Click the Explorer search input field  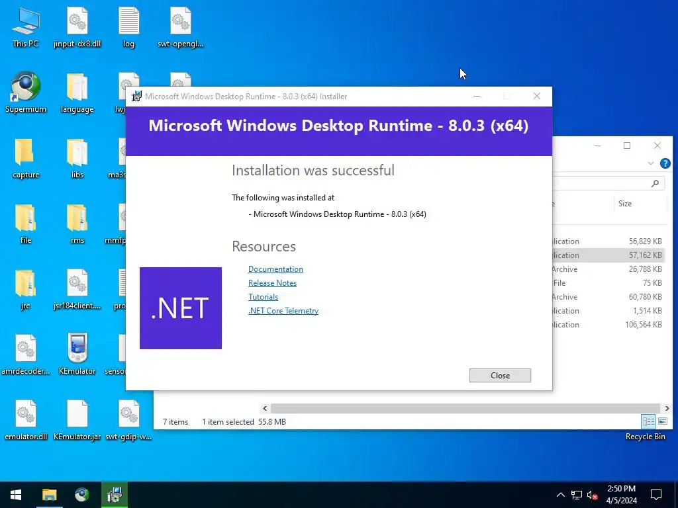click(609, 184)
